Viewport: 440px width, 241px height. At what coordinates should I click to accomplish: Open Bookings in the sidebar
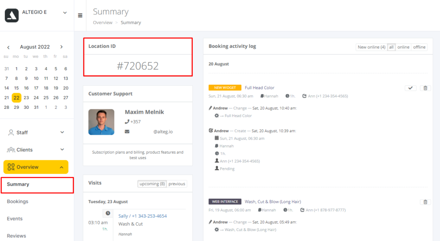(x=18, y=201)
